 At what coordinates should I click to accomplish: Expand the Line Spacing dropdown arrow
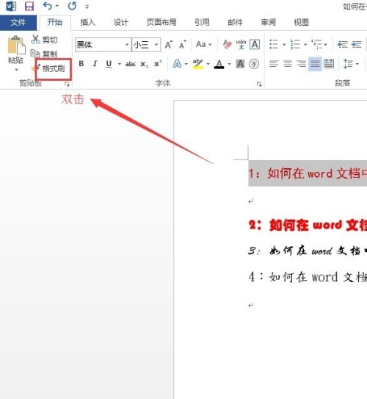(357, 64)
